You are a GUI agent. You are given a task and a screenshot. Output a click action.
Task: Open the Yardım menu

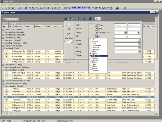(57, 5)
